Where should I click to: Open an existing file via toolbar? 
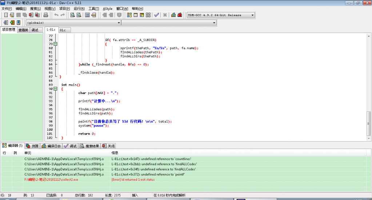point(12,15)
